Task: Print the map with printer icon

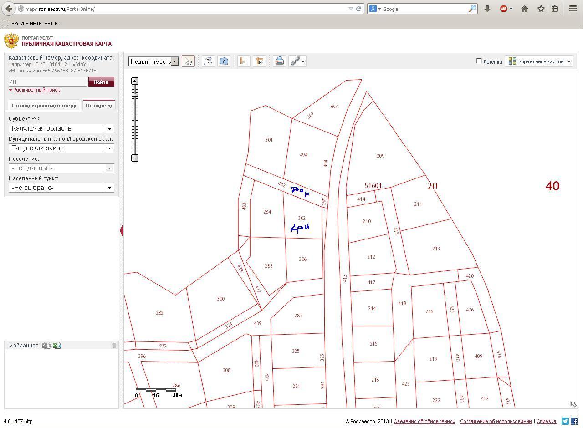Action: 280,61
